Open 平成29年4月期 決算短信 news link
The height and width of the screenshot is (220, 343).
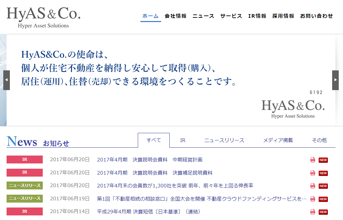click(149, 211)
